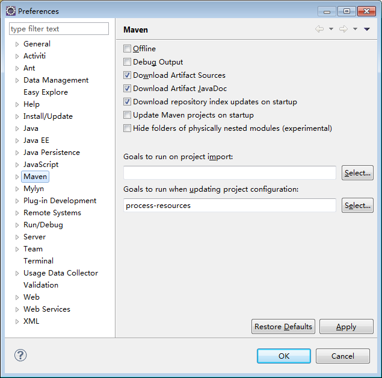
Task: Select Web preferences item
Action: click(x=31, y=297)
